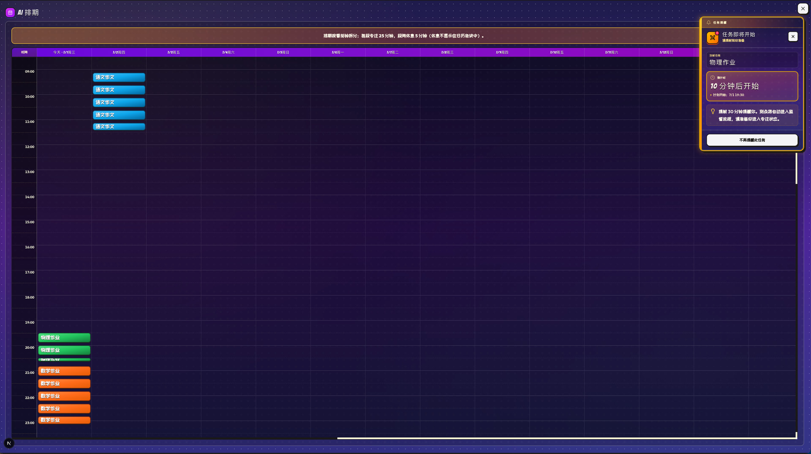Click the 任务即将开始 reminder title
The width and height of the screenshot is (811, 454).
[x=738, y=35]
